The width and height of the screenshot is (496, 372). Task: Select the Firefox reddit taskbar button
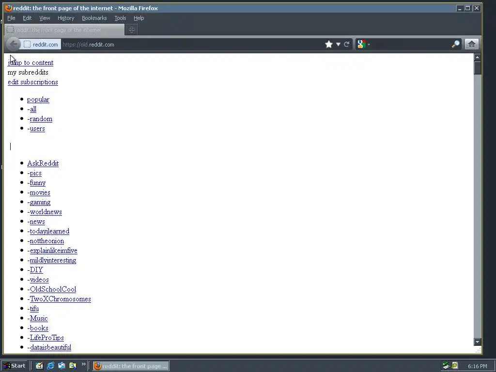(131, 366)
